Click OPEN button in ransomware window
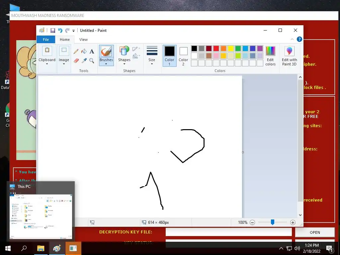Image resolution: width=340 pixels, height=255 pixels. pos(315,232)
